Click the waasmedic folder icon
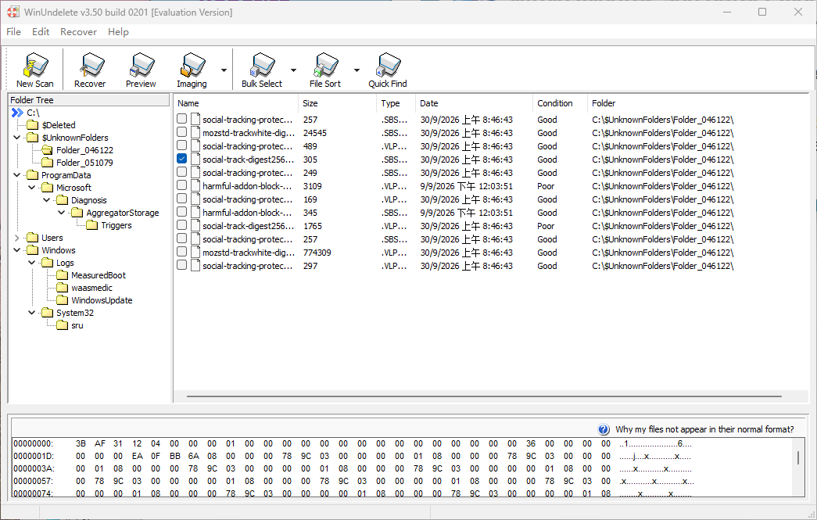The width and height of the screenshot is (817, 520). click(63, 288)
